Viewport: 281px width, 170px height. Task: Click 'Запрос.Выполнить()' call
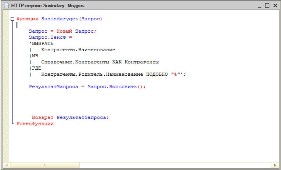pos(115,87)
